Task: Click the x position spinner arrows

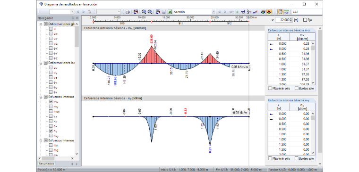Action: coord(291,20)
